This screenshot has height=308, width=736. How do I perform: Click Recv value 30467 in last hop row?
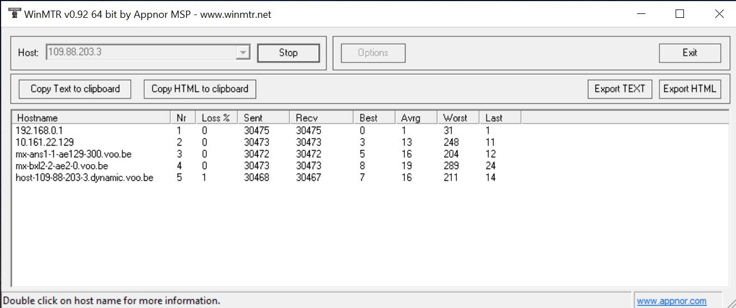[x=308, y=177]
